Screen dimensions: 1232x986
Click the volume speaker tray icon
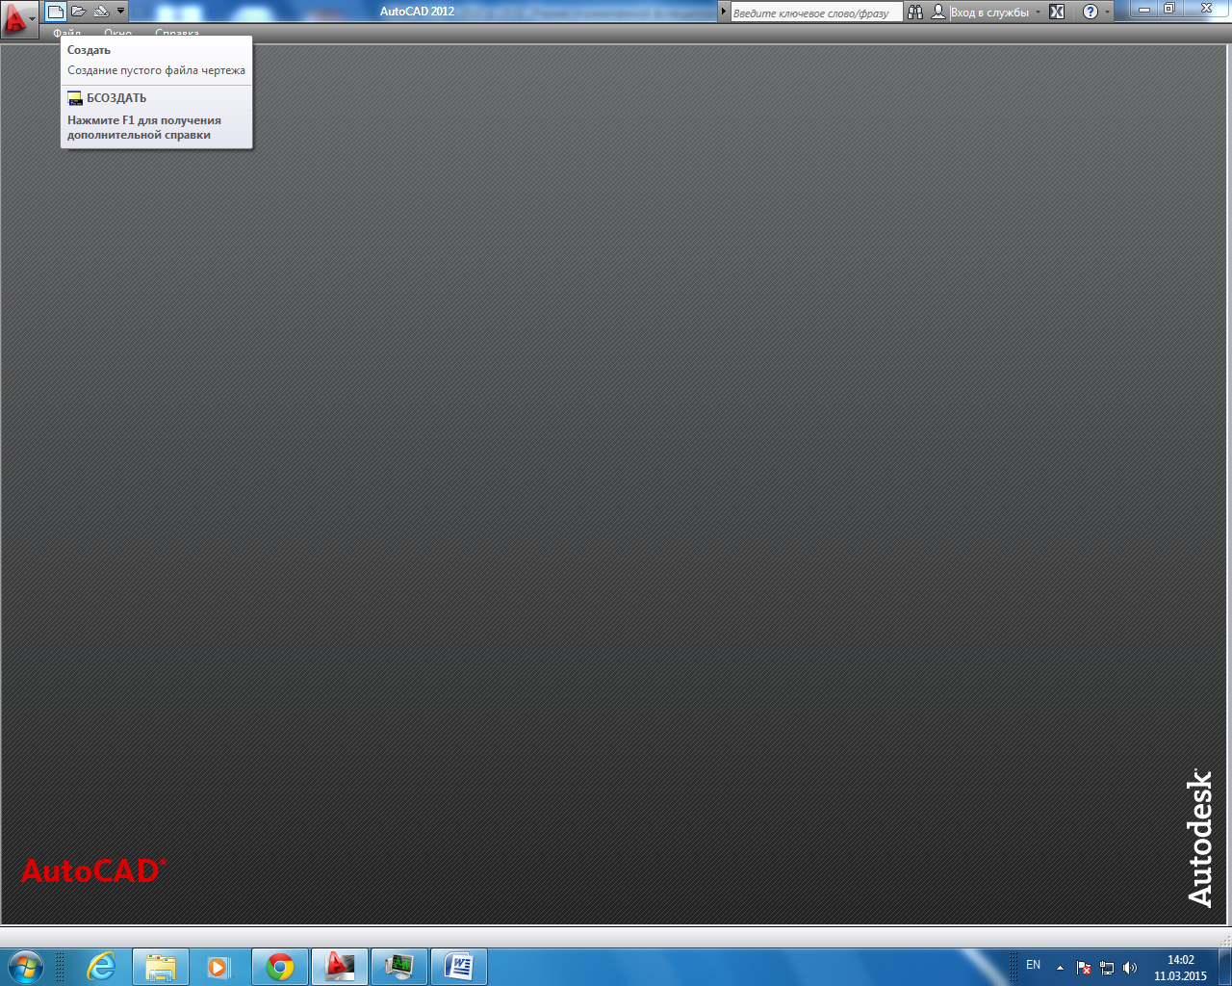click(x=1130, y=968)
